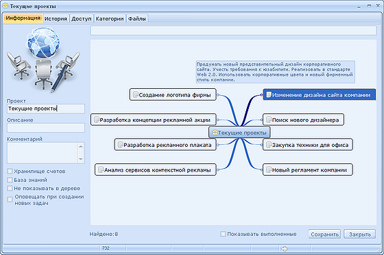Click document icon on Новый регламент компании
Screen dimensions: 384x255
coord(269,170)
